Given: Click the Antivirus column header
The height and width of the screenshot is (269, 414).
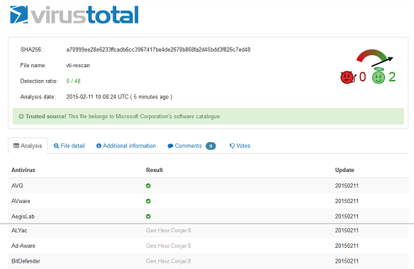Looking at the screenshot, I should pyautogui.click(x=23, y=170).
